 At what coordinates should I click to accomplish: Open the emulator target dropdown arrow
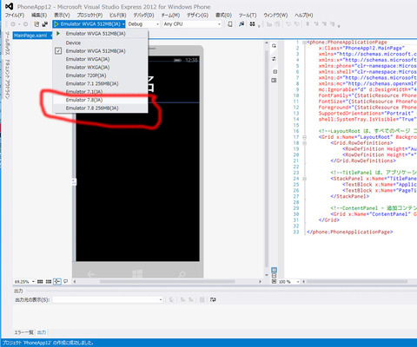[x=123, y=24]
